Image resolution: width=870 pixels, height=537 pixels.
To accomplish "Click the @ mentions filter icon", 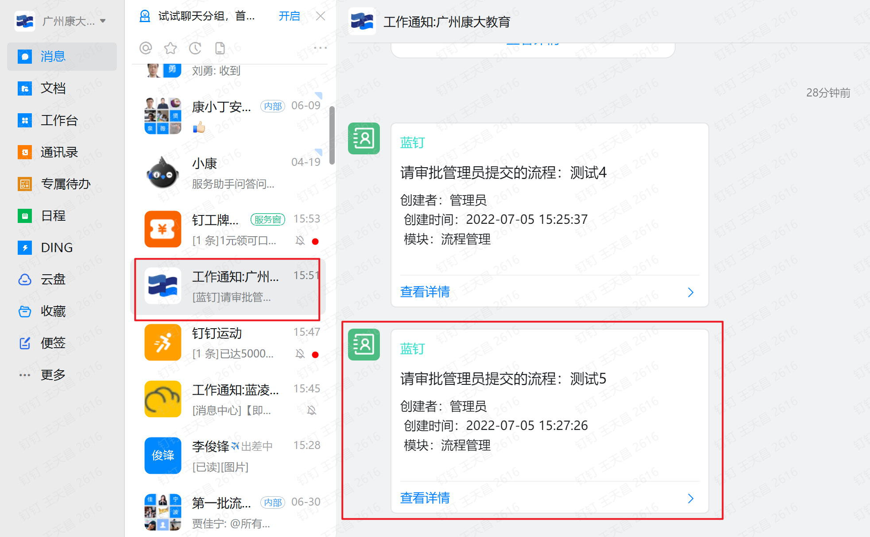I will 146,48.
